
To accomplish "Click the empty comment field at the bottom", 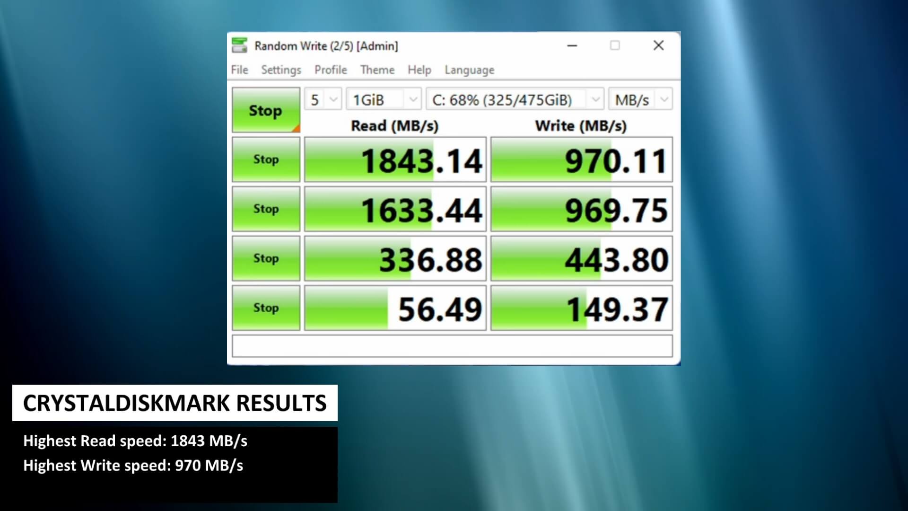I will (x=452, y=346).
